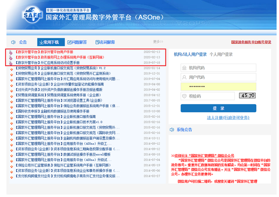This screenshot has height=197, width=279.
Task: Open 企业联机接口报文规范（货物贸易系统）V1.2
Action: click(x=61, y=68)
